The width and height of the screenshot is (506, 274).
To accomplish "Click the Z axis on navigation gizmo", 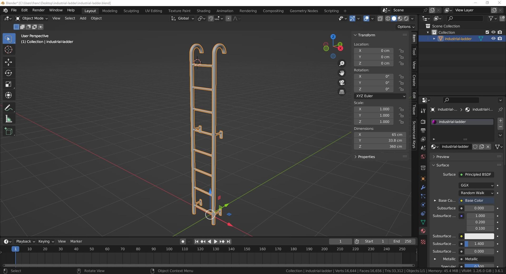I will [x=333, y=37].
